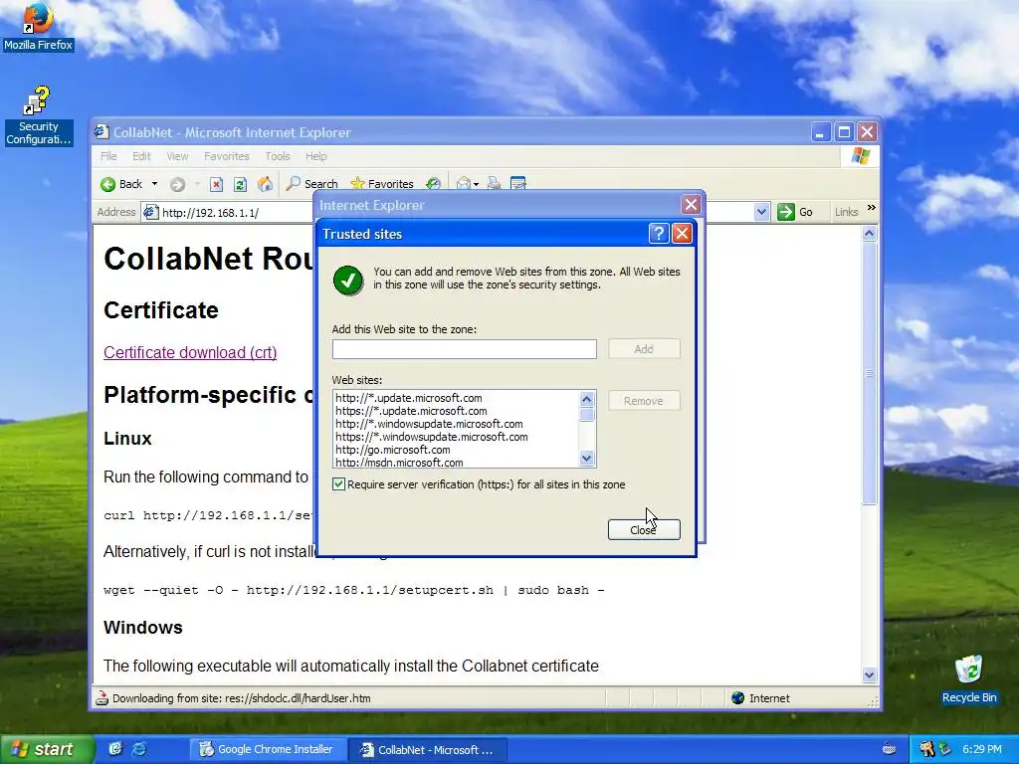This screenshot has height=764, width=1019.
Task: Open the Favorites star toolbar button
Action: (381, 184)
